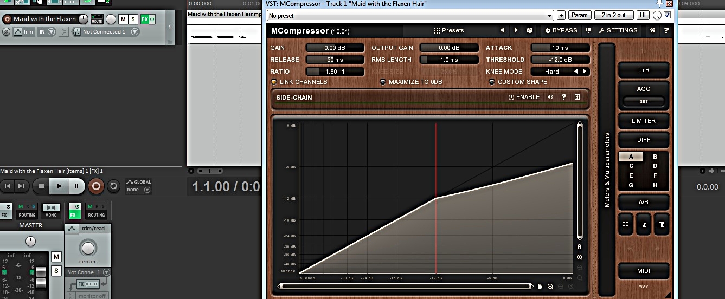
Task: Uncheck the plugin enabled checkbox
Action: pyautogui.click(x=668, y=15)
